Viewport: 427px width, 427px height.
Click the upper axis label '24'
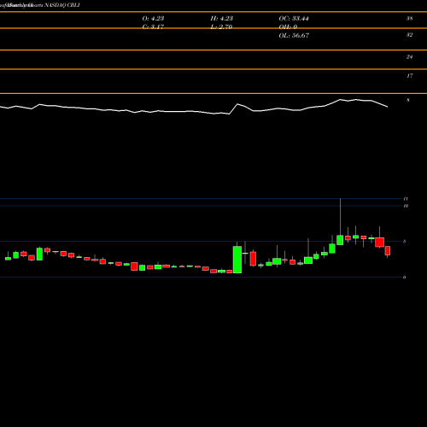click(409, 57)
